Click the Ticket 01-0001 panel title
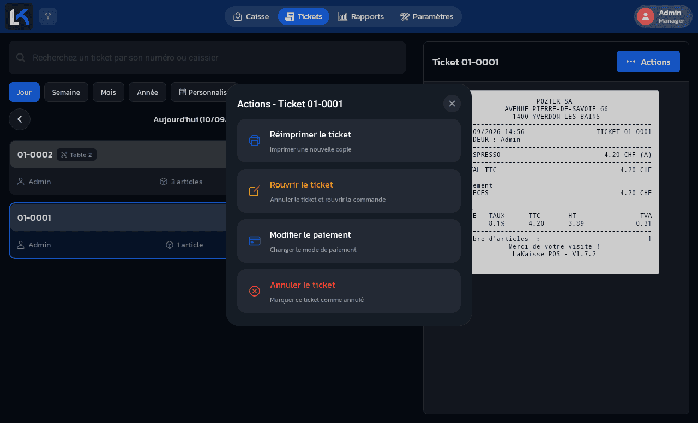 pyautogui.click(x=466, y=62)
